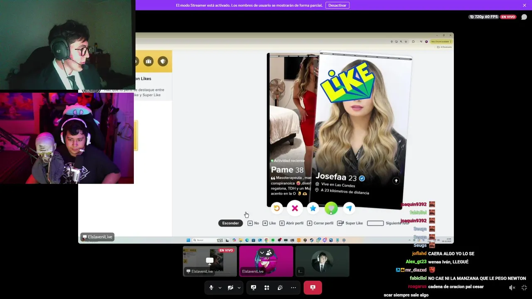This screenshot has width=532, height=299.
Task: Click the spacebar 'Siguiente foto' hint
Action: [x=388, y=223]
